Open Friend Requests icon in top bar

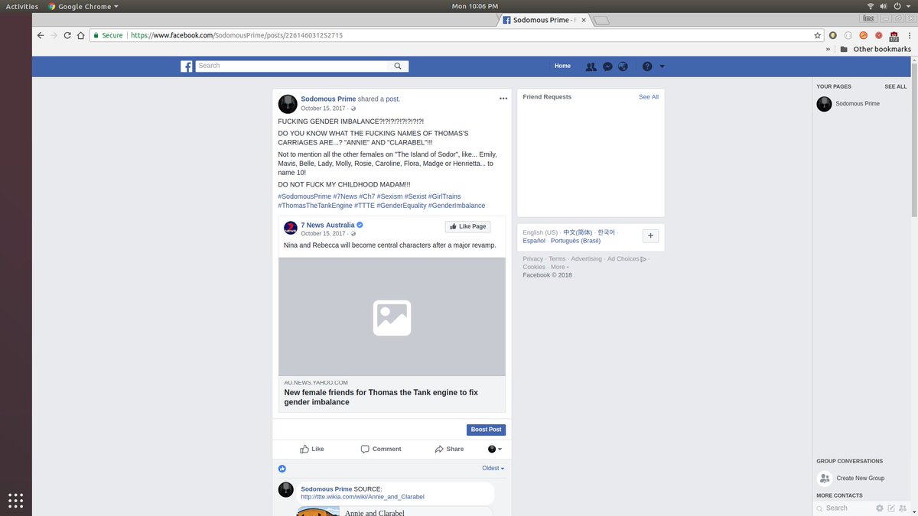[x=591, y=67]
